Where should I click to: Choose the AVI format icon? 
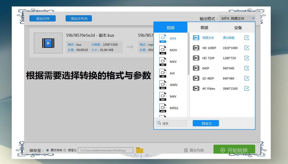[x=163, y=73]
